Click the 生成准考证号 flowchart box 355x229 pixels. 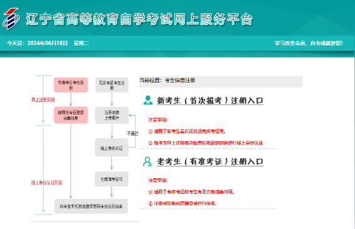(112, 179)
